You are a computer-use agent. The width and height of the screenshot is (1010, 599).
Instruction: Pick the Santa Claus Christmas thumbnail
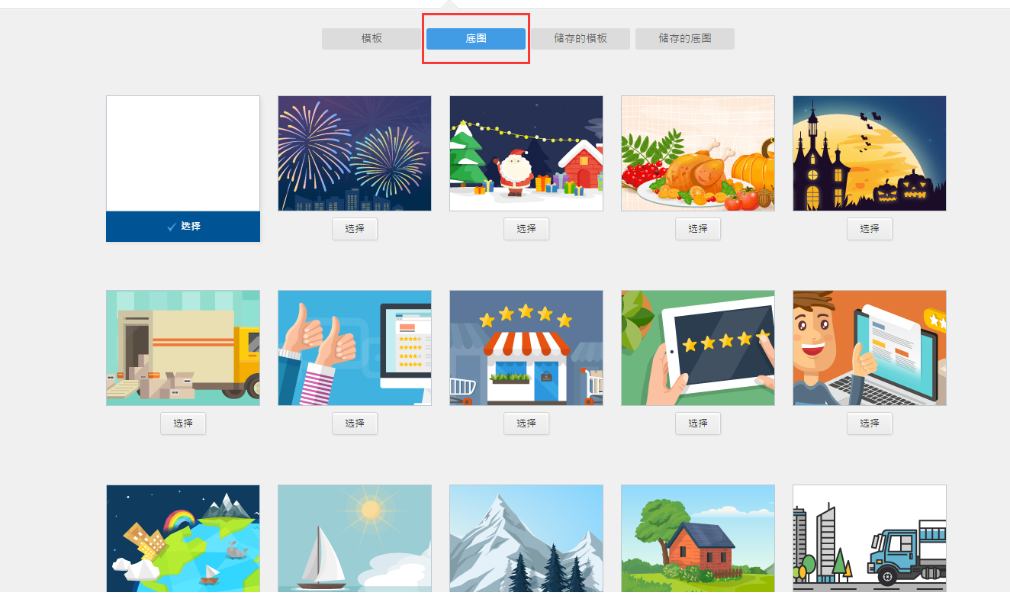click(x=526, y=153)
